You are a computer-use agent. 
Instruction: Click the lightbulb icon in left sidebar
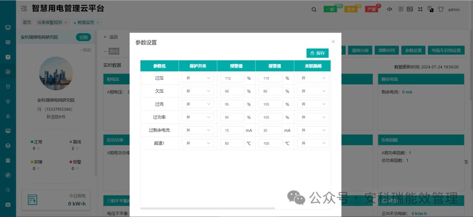pyautogui.click(x=8, y=101)
